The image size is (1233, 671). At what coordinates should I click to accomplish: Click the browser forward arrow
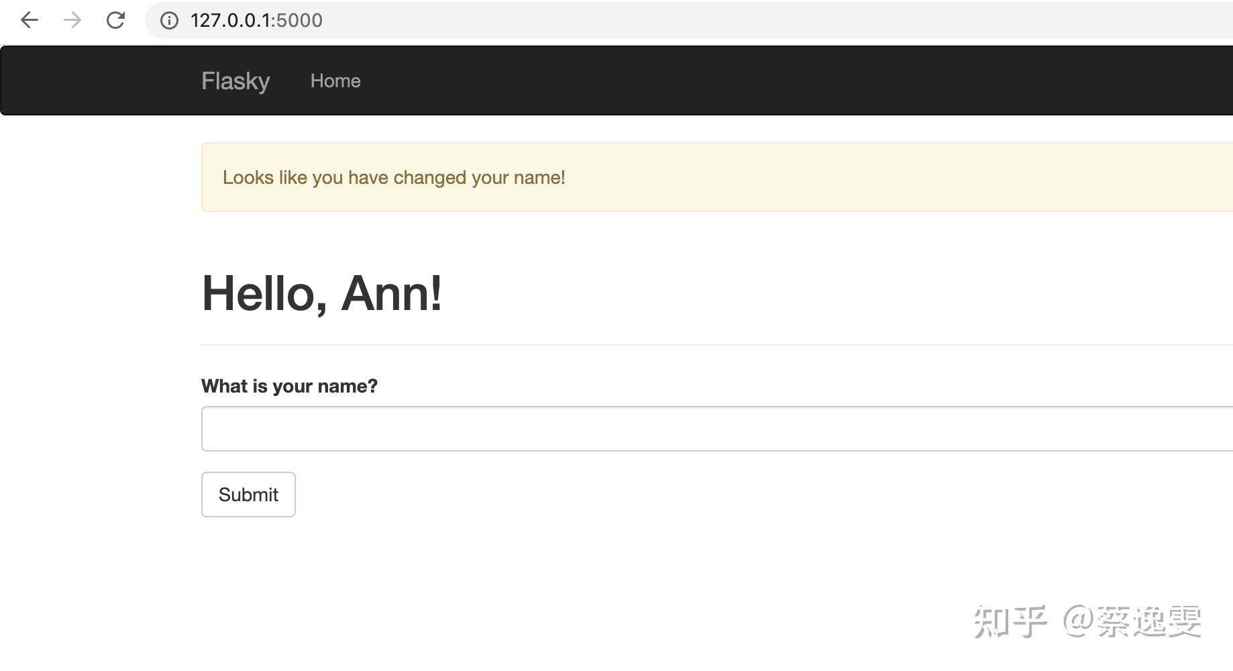point(72,20)
